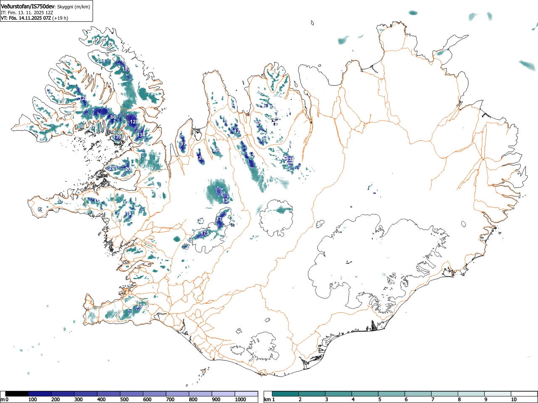The height and width of the screenshot is (403, 538).
Task: Click the '2' tick on the km scale
Action: pyautogui.click(x=300, y=400)
